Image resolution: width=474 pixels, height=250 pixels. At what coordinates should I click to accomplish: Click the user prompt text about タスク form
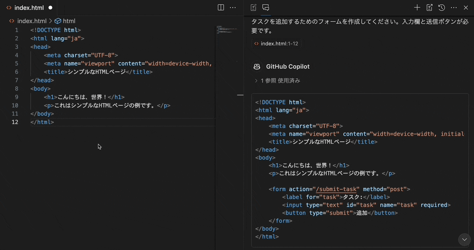click(x=360, y=26)
